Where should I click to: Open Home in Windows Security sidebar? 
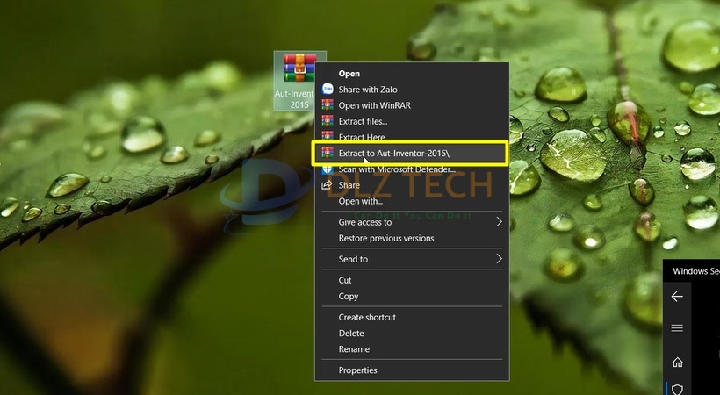(x=677, y=363)
